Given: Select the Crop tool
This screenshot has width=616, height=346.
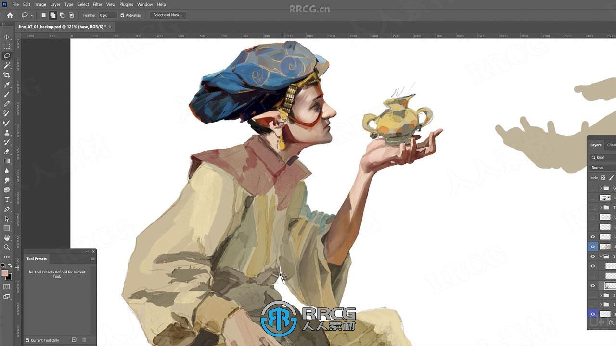Looking at the screenshot, I should tap(7, 75).
